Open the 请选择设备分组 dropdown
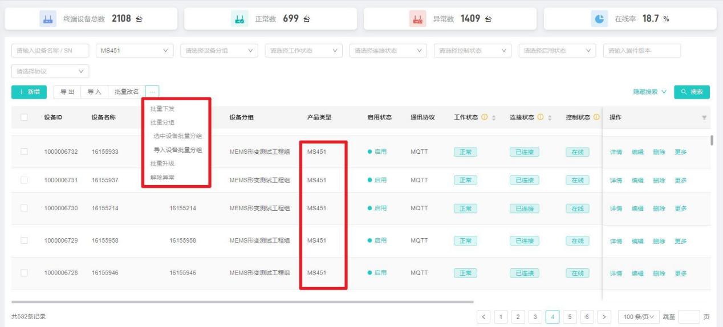723x327 pixels. pyautogui.click(x=219, y=51)
